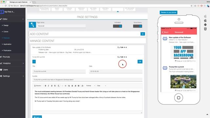Click the Android preview icon
The image size is (210, 118).
[205, 25]
